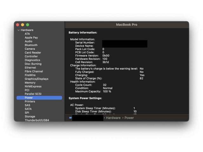Minimize window using the yellow button
Viewport: 203px width, 152px height.
pyautogui.click(x=23, y=25)
